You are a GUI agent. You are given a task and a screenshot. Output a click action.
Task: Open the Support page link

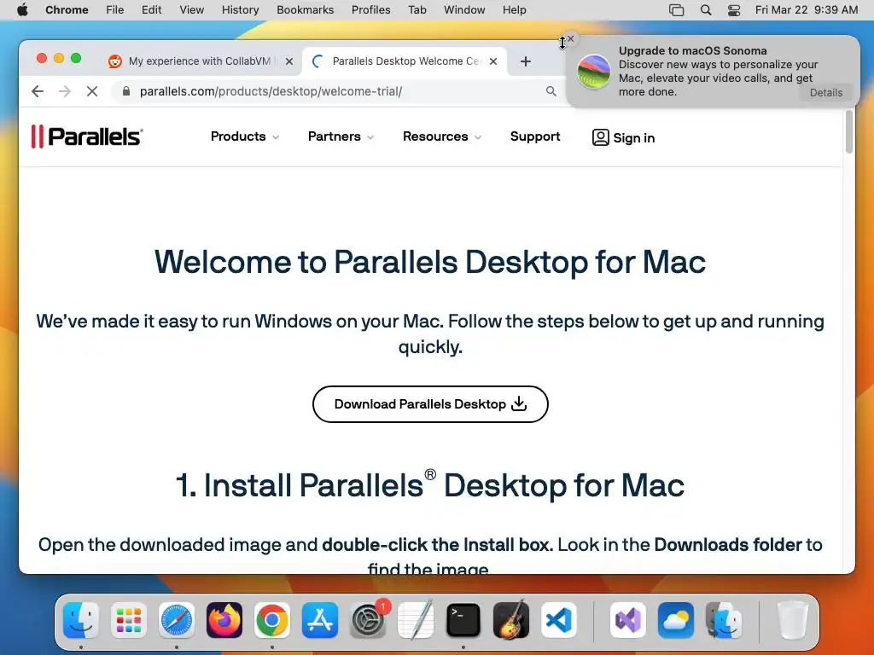click(535, 136)
